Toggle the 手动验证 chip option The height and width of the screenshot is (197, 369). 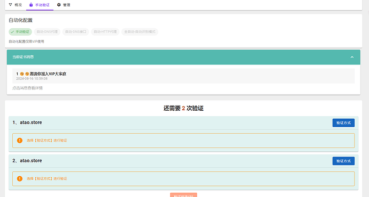point(20,31)
